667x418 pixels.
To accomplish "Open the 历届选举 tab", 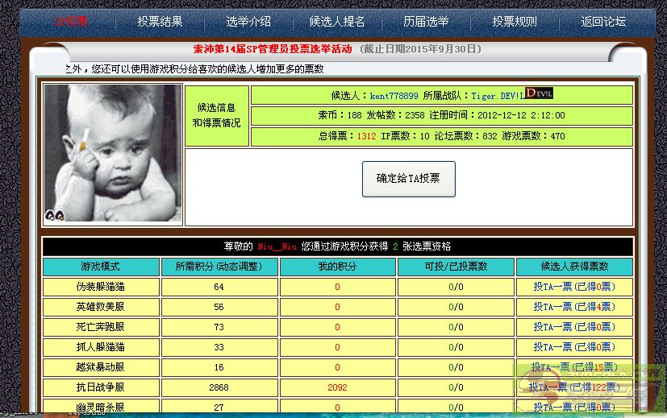I will [426, 21].
